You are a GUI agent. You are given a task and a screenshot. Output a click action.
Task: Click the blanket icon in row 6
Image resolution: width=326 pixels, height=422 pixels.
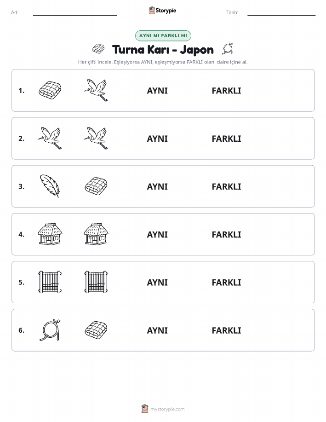pyautogui.click(x=96, y=330)
